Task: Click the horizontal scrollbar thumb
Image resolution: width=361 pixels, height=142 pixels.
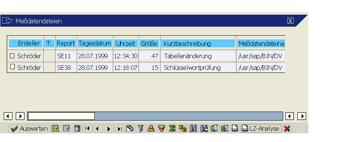Action: (x=61, y=116)
